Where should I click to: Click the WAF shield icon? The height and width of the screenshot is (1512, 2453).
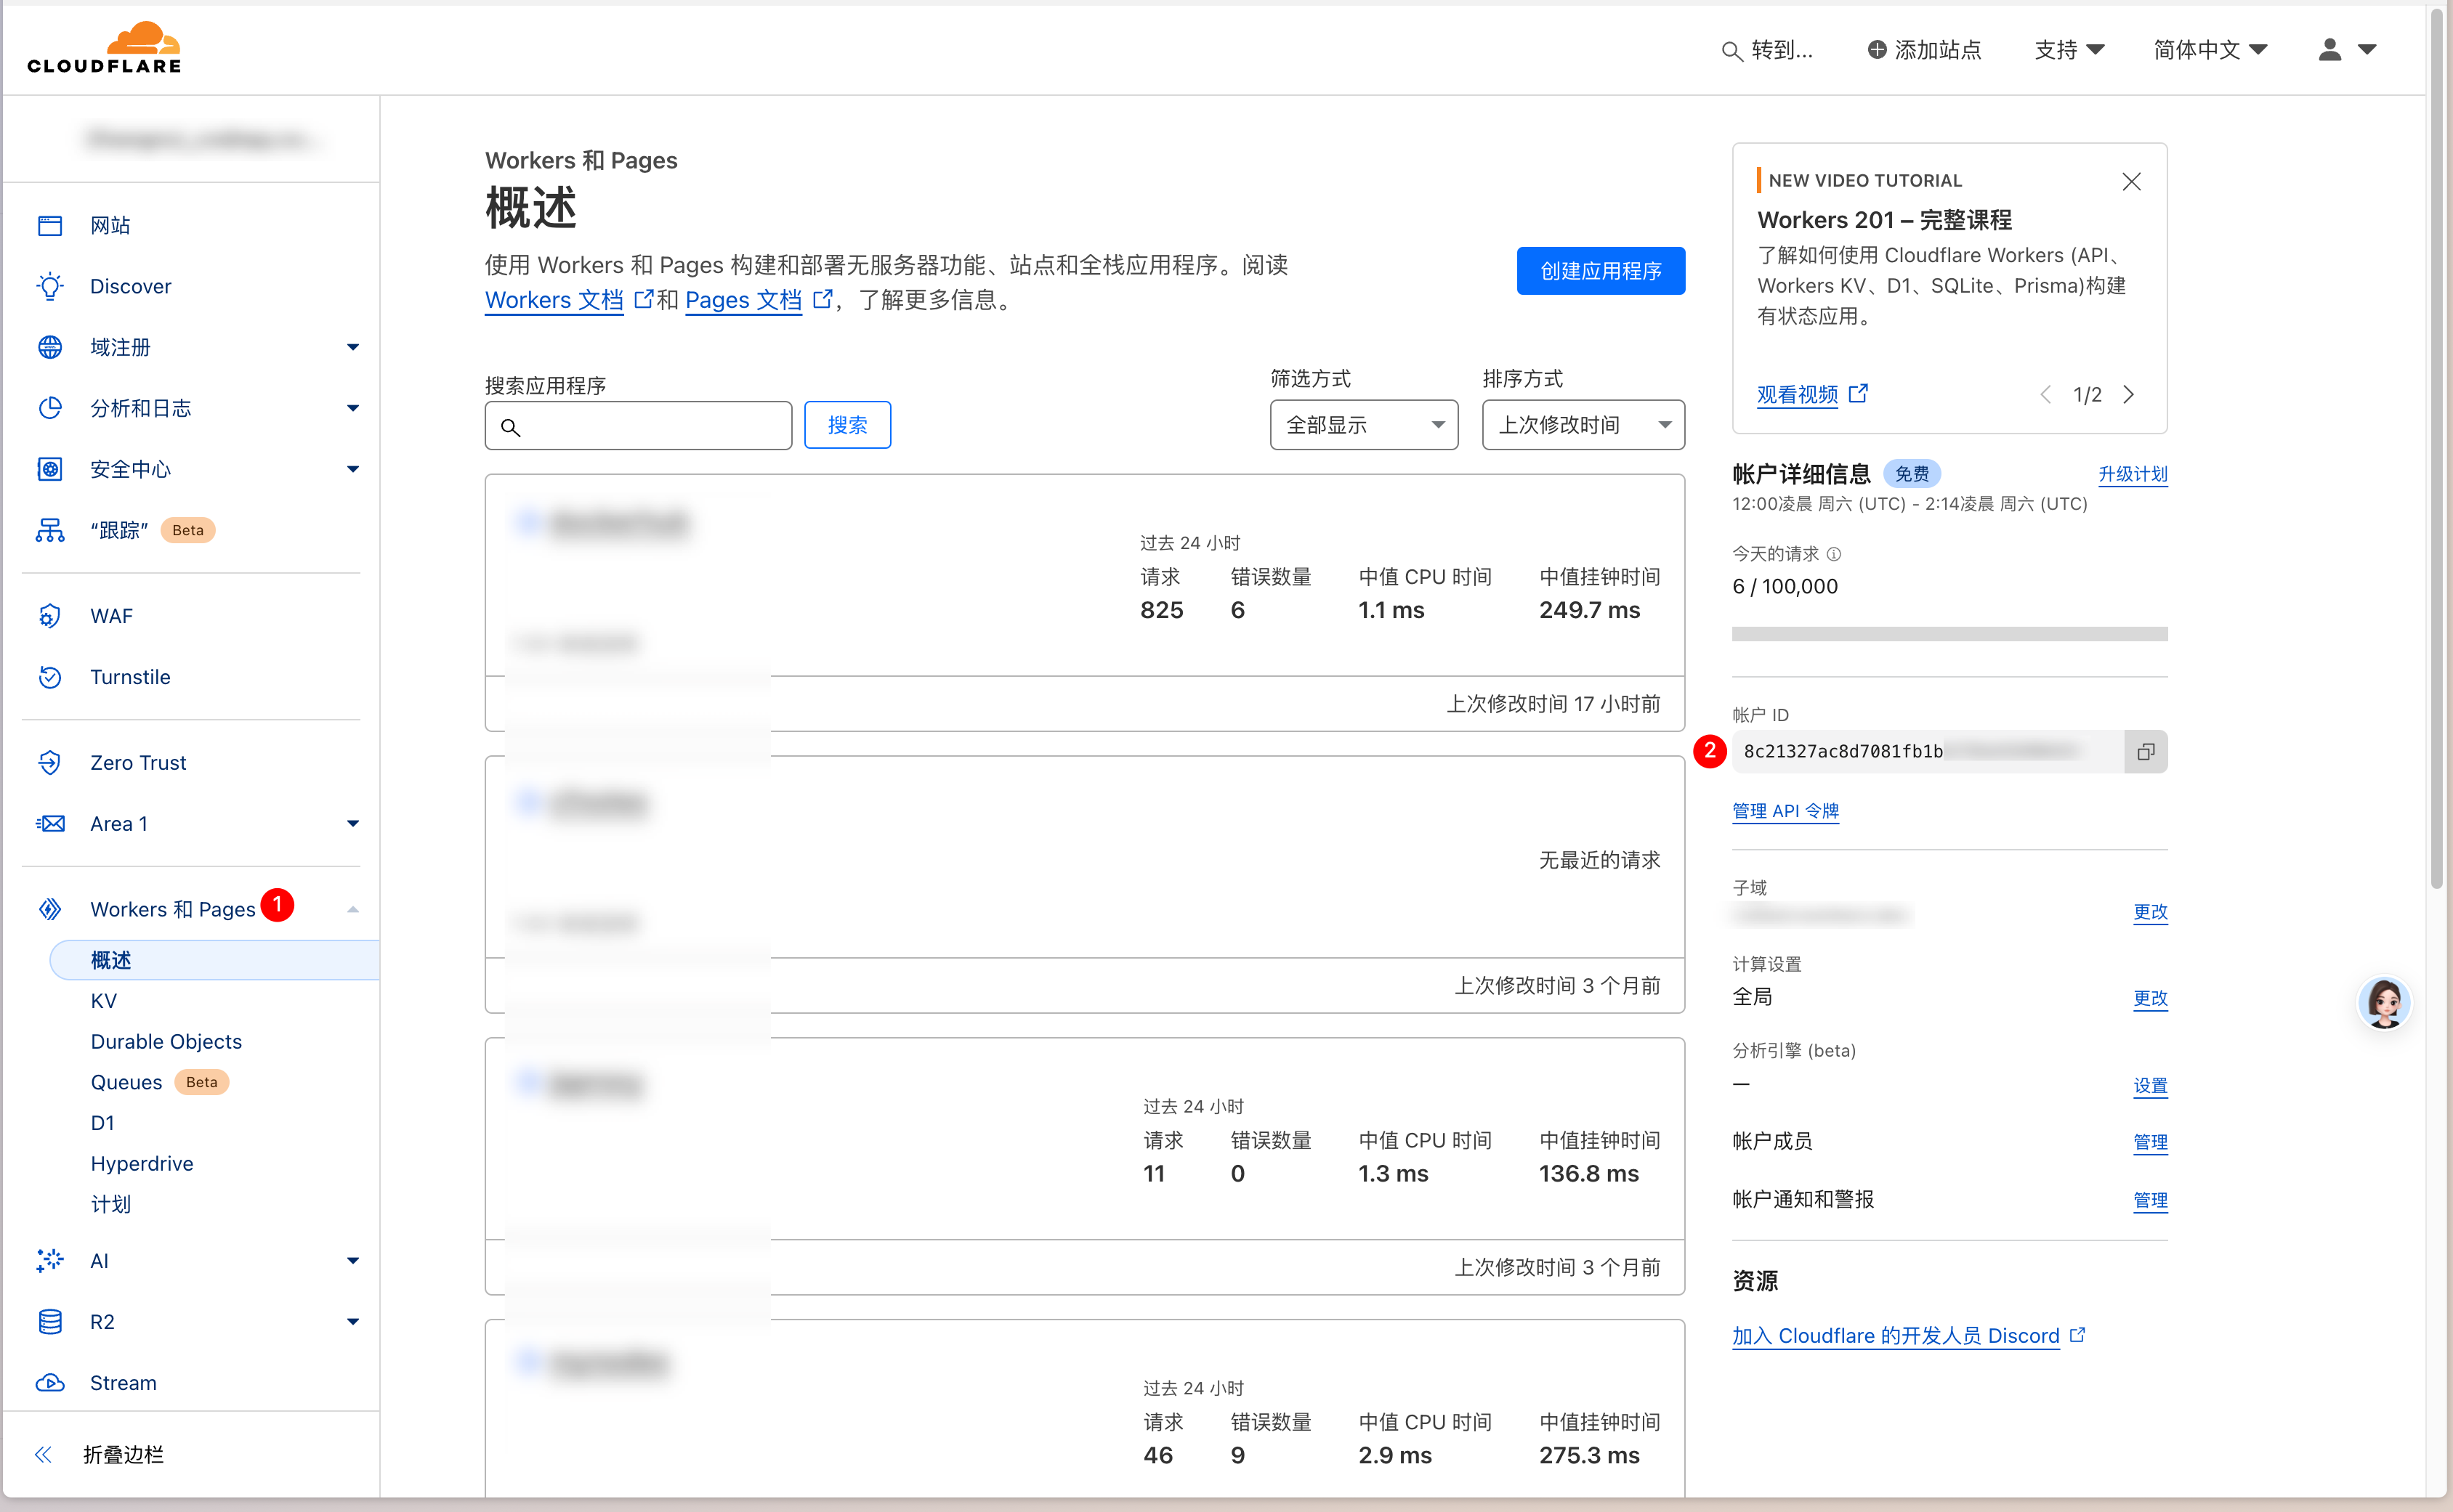[x=50, y=616]
